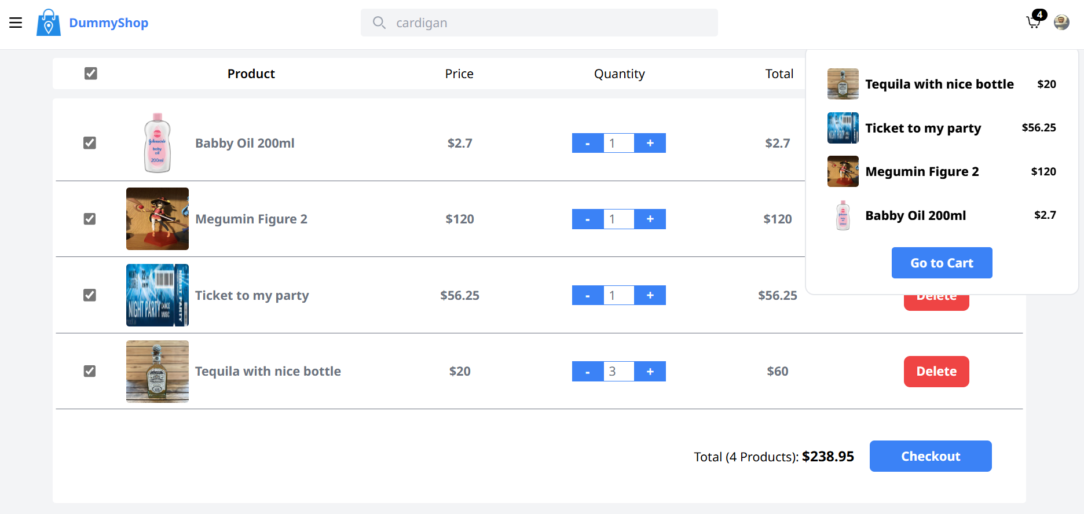
Task: Open Tequila bottle thumbnail in table
Action: point(158,371)
